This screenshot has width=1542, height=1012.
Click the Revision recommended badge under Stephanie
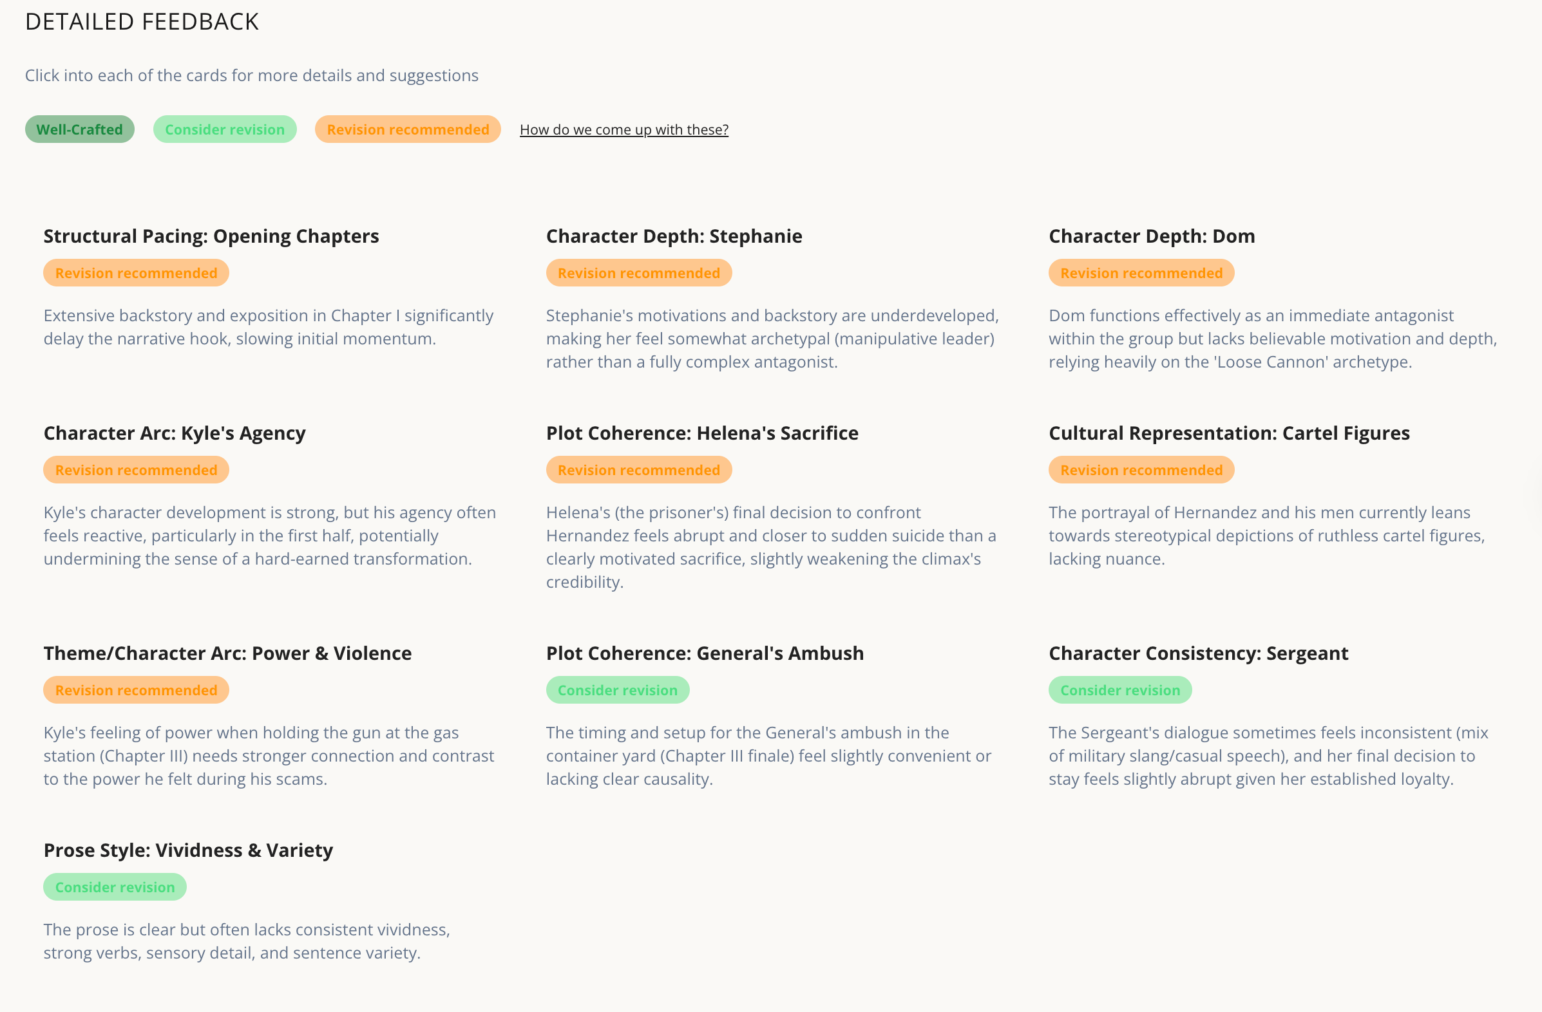(638, 273)
